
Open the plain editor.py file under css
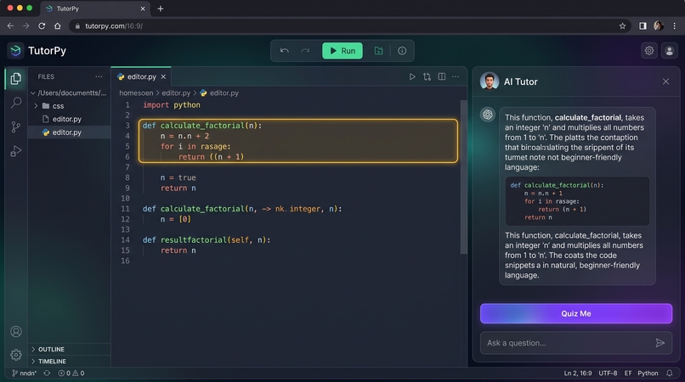(x=70, y=119)
